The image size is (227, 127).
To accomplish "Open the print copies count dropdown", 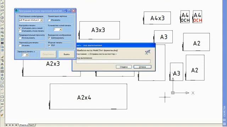I will 61,29.
